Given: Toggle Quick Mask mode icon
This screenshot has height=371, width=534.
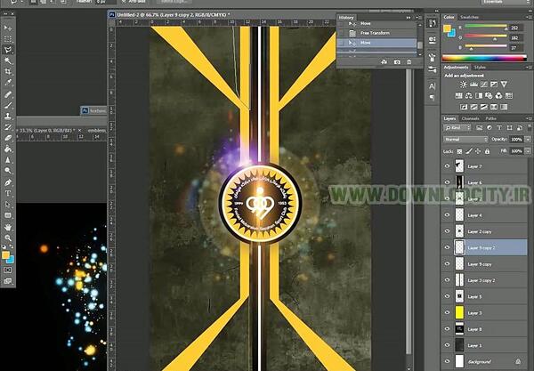Looking at the screenshot, I should 8,270.
